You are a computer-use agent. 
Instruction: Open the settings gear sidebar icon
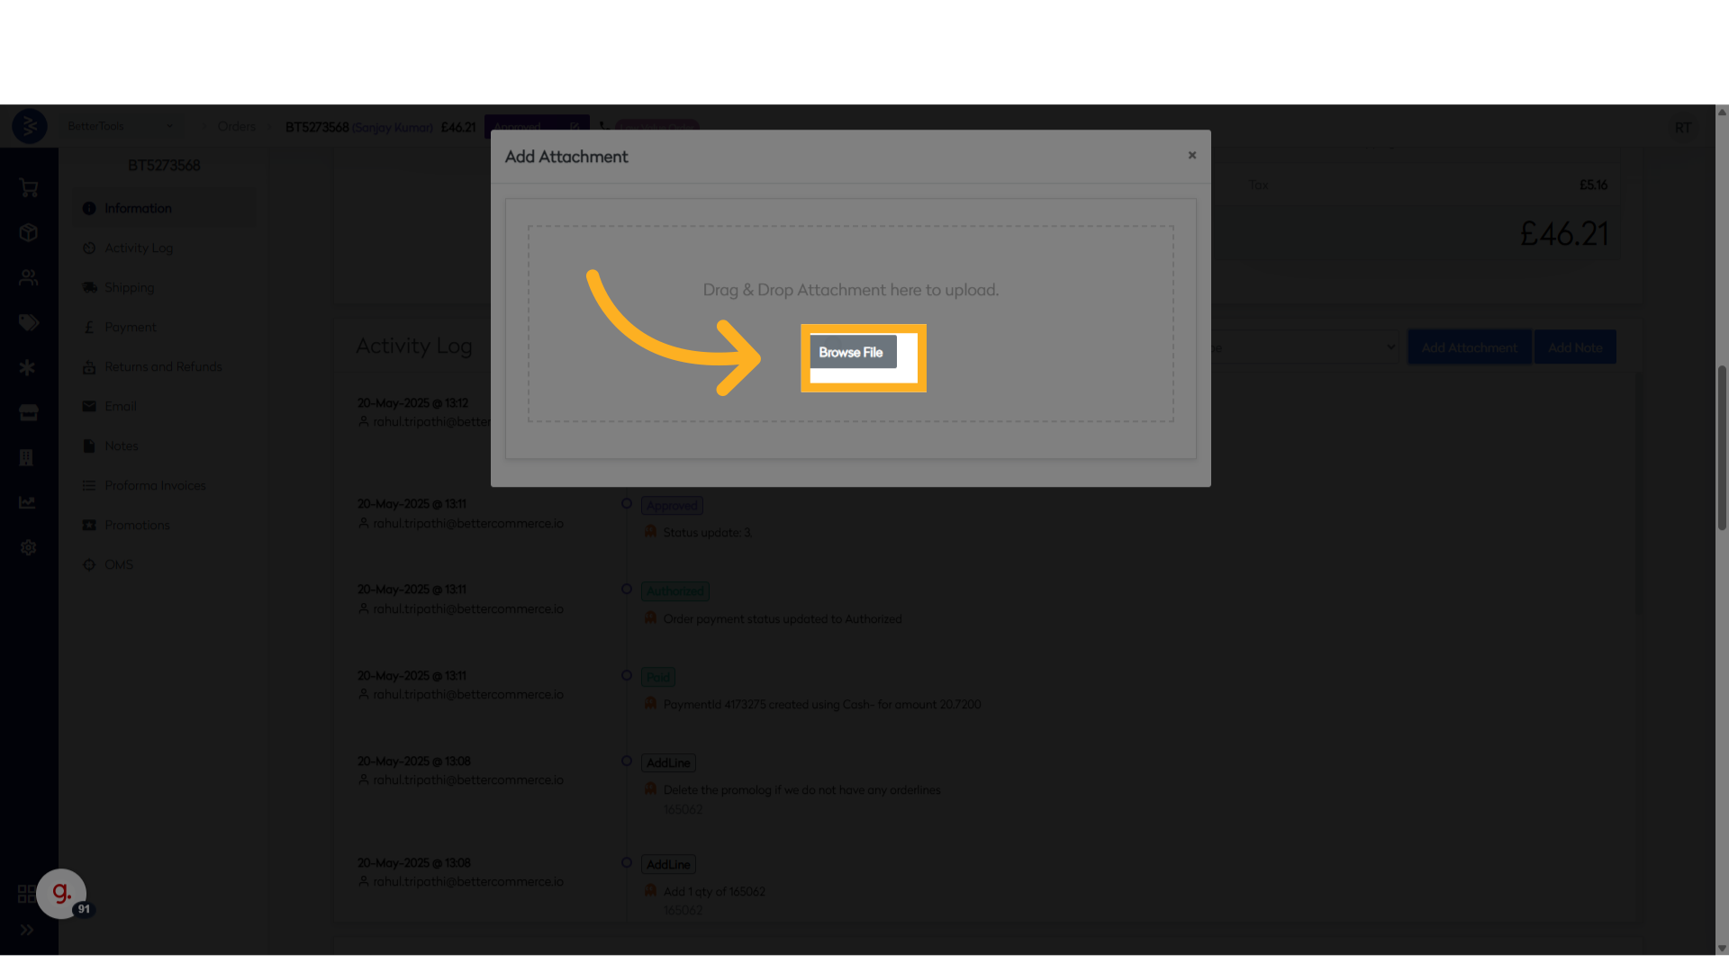(x=29, y=547)
